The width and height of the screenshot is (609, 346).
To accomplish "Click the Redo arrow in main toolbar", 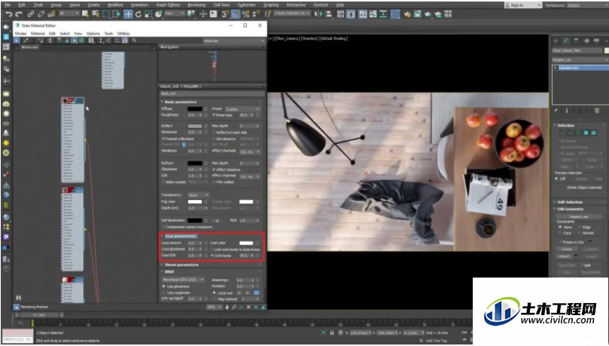I will [x=18, y=14].
